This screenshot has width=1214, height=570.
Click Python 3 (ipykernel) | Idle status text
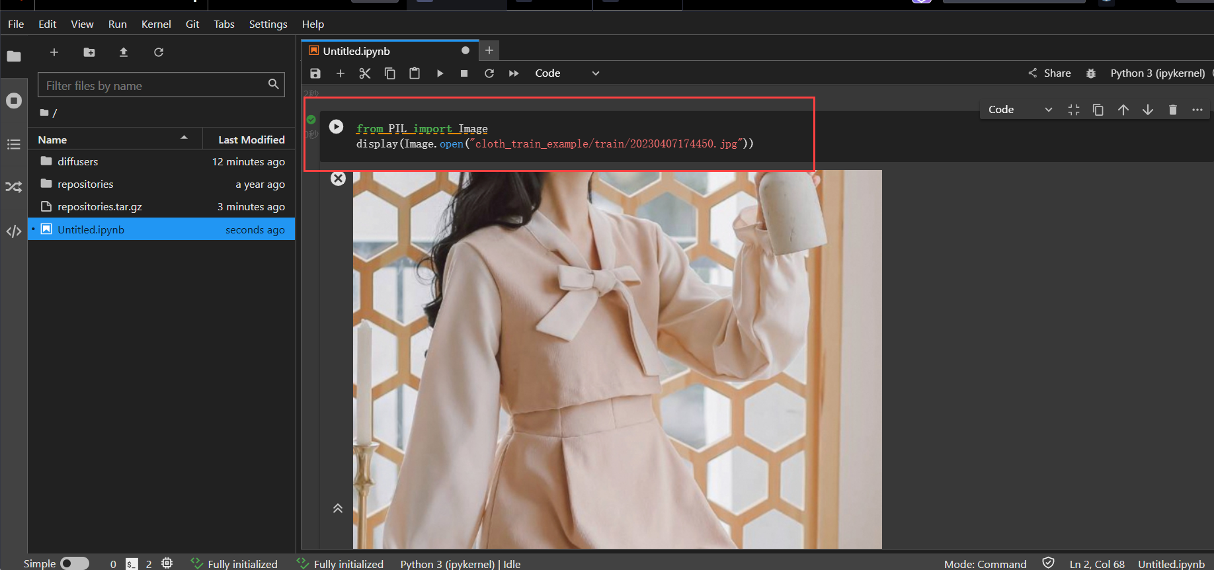pos(460,564)
